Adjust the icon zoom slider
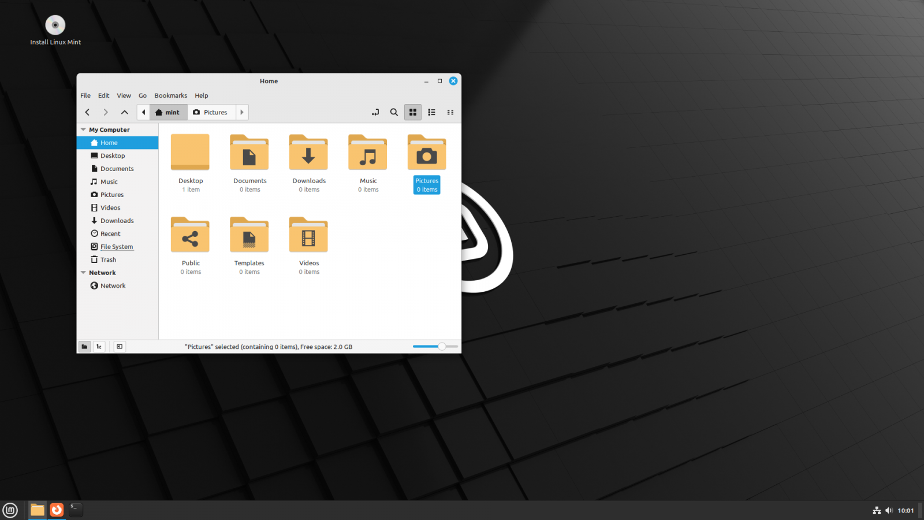 coord(442,346)
